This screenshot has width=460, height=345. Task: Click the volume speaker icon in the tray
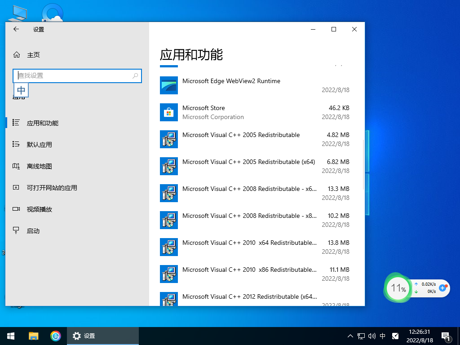[372, 336]
